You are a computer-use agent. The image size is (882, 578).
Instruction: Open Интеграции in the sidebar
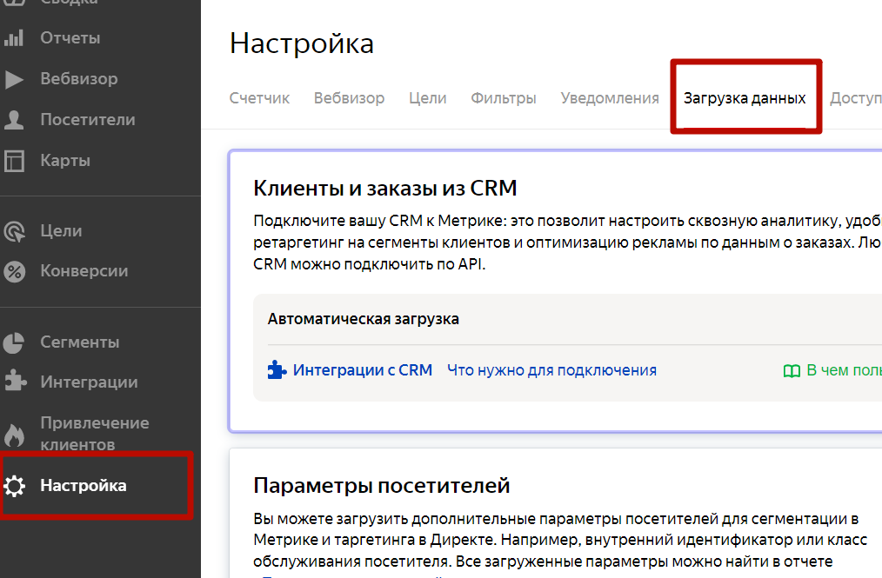(89, 382)
